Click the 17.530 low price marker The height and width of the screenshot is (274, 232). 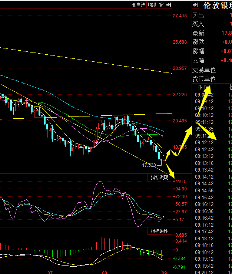coord(149,165)
